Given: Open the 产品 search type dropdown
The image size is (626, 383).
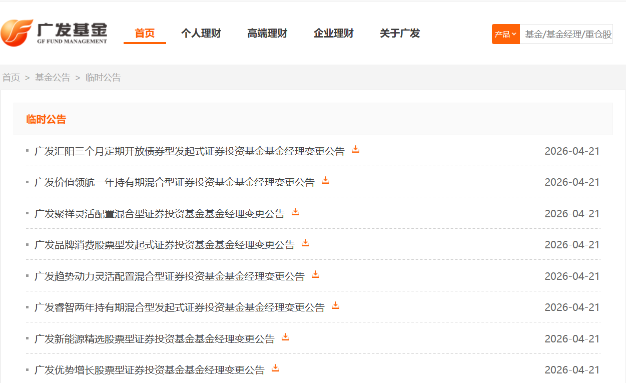Looking at the screenshot, I should (505, 34).
